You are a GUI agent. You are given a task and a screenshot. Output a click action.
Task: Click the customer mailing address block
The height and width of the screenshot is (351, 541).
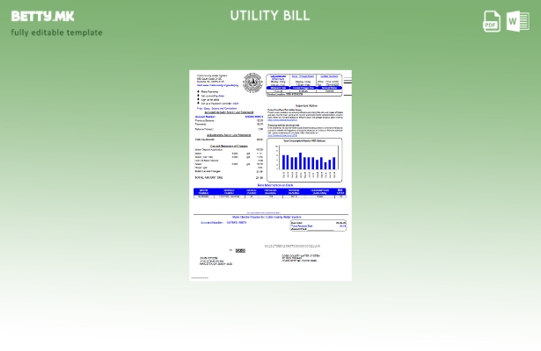coord(216,261)
